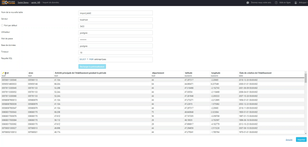
Task: Click the preview table vertical scrollbar thumb
Action: (x=306, y=78)
